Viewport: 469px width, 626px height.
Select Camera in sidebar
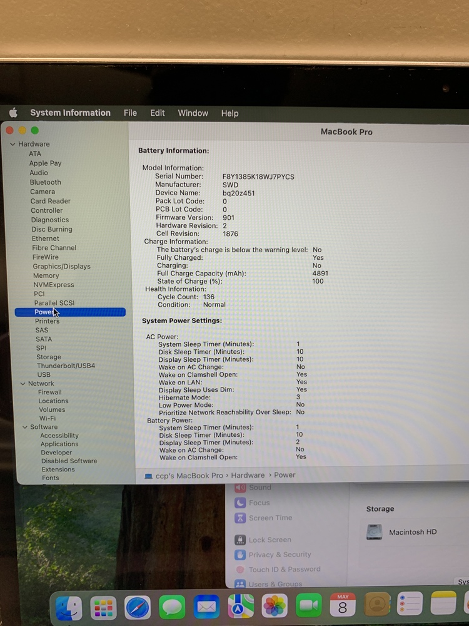[x=43, y=192]
